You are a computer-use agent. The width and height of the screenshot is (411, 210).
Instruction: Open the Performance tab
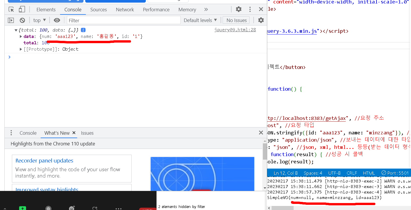tap(156, 10)
